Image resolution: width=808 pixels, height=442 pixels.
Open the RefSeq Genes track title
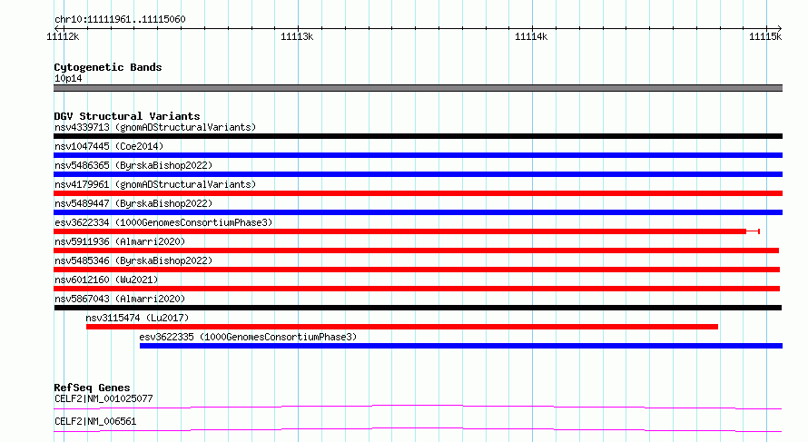[x=92, y=388]
